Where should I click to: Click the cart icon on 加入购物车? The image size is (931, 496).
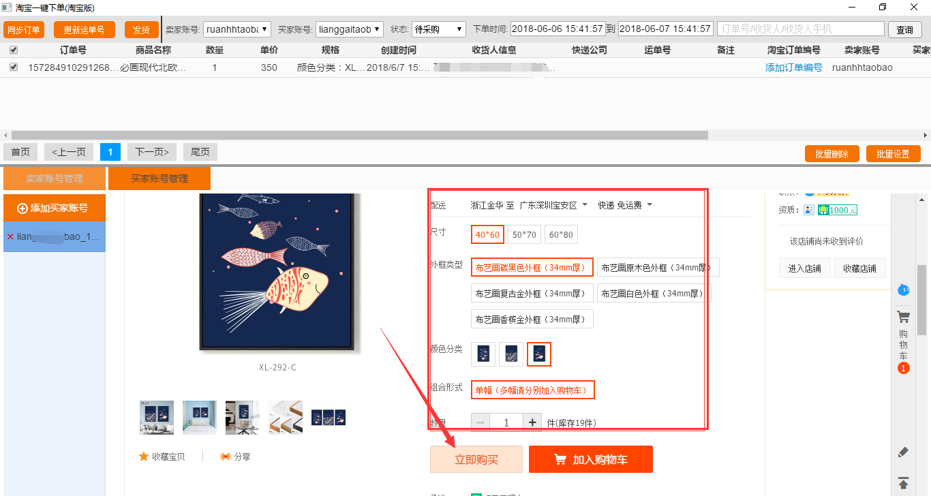[x=560, y=460]
